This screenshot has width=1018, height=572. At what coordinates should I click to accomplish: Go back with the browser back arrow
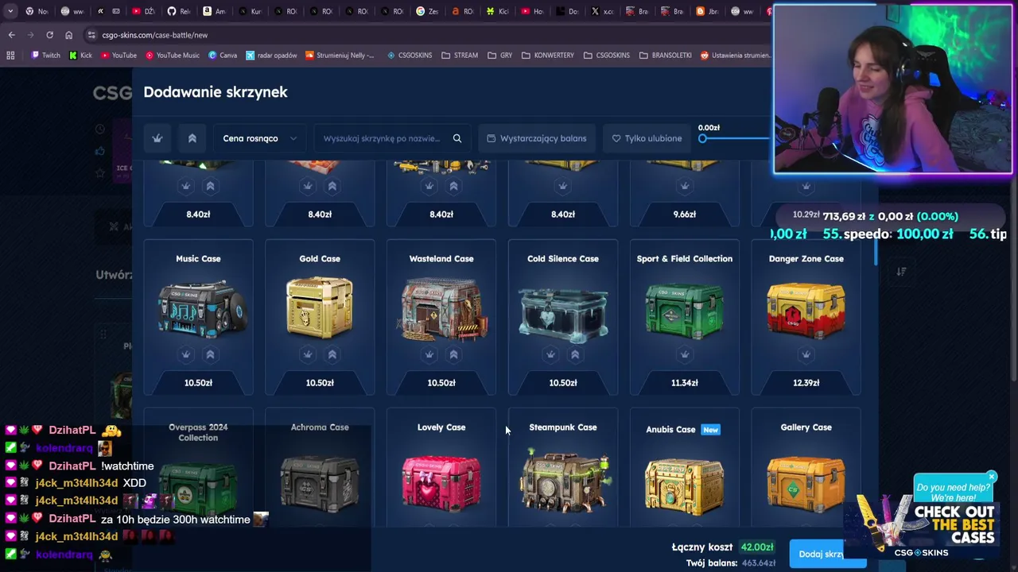[11, 35]
